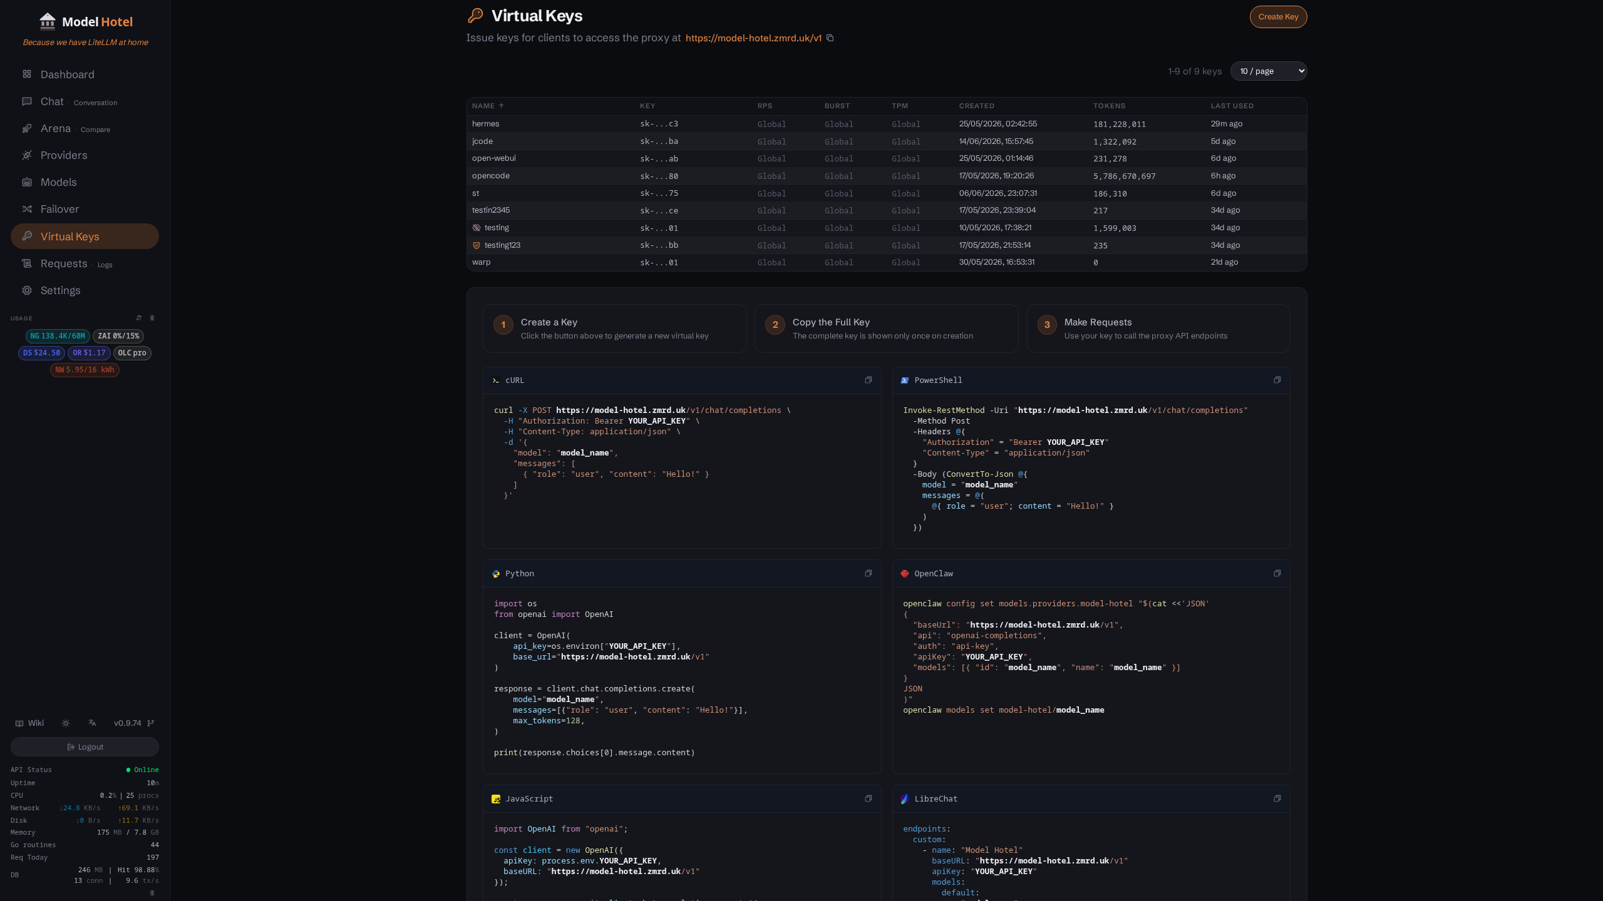Click the Copy the Full Key step card

tap(886, 328)
